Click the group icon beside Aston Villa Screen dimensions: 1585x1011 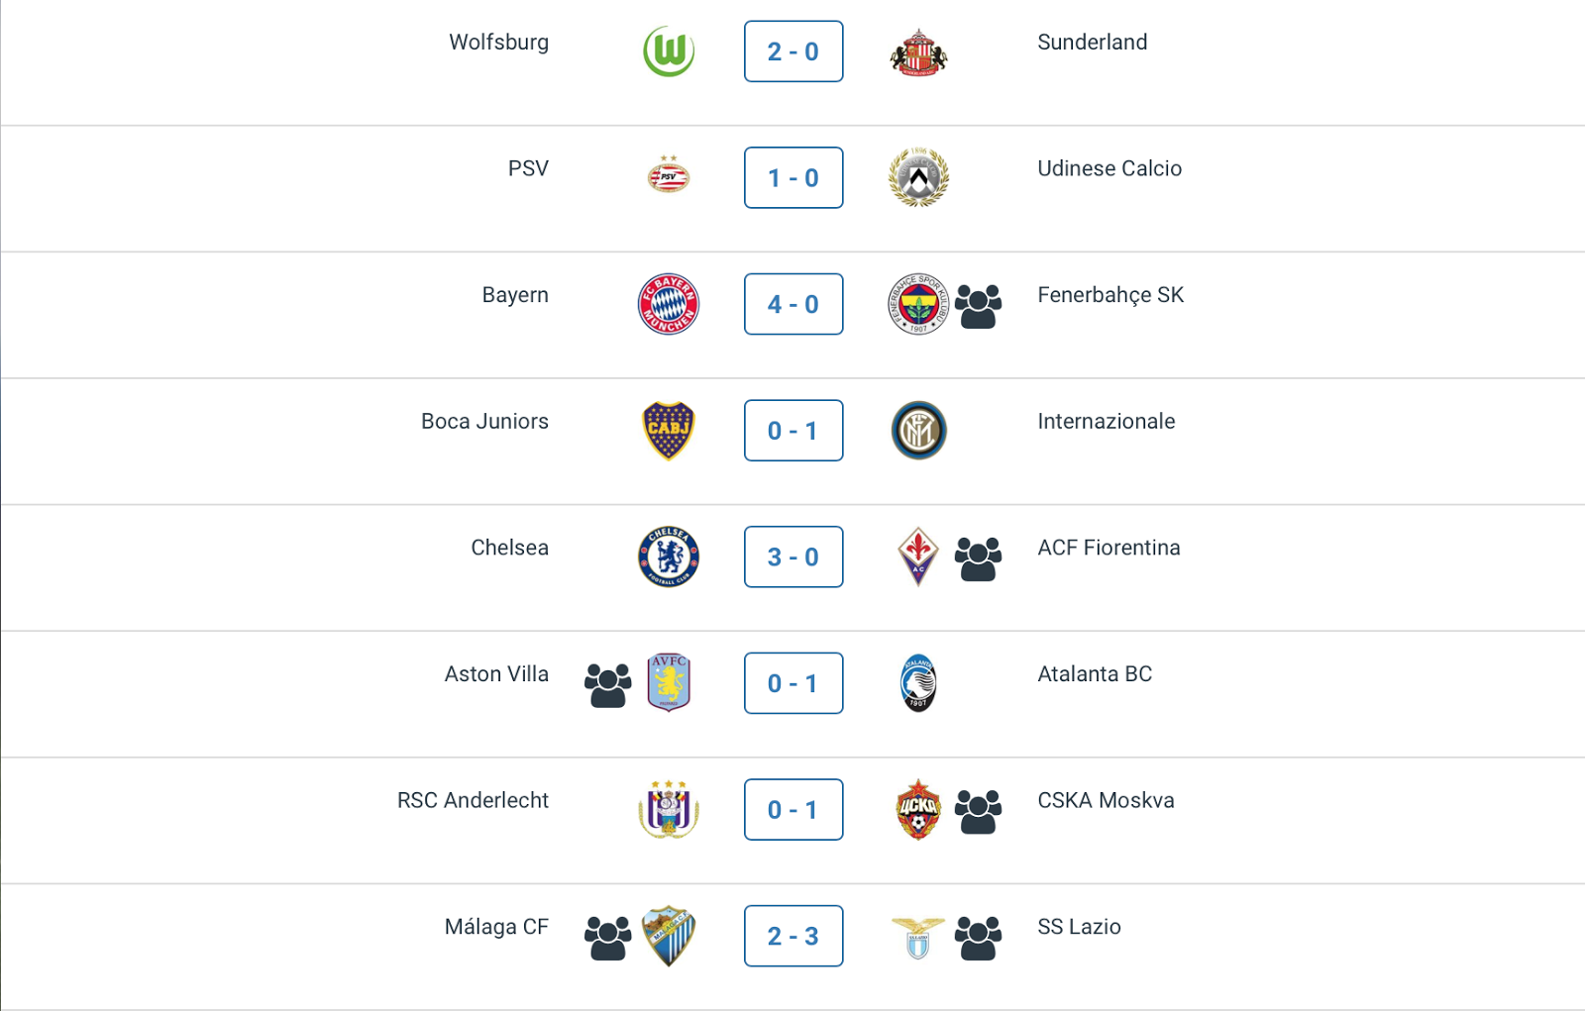[607, 685]
